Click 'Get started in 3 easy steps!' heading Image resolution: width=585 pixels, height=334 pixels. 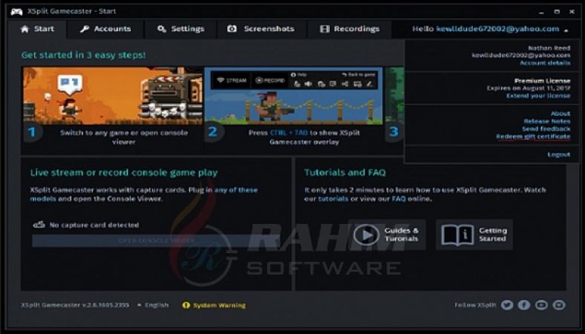click(84, 55)
